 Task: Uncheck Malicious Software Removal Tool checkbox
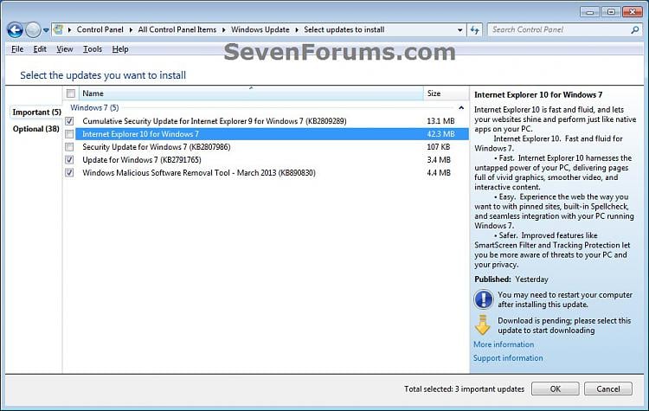[69, 172]
